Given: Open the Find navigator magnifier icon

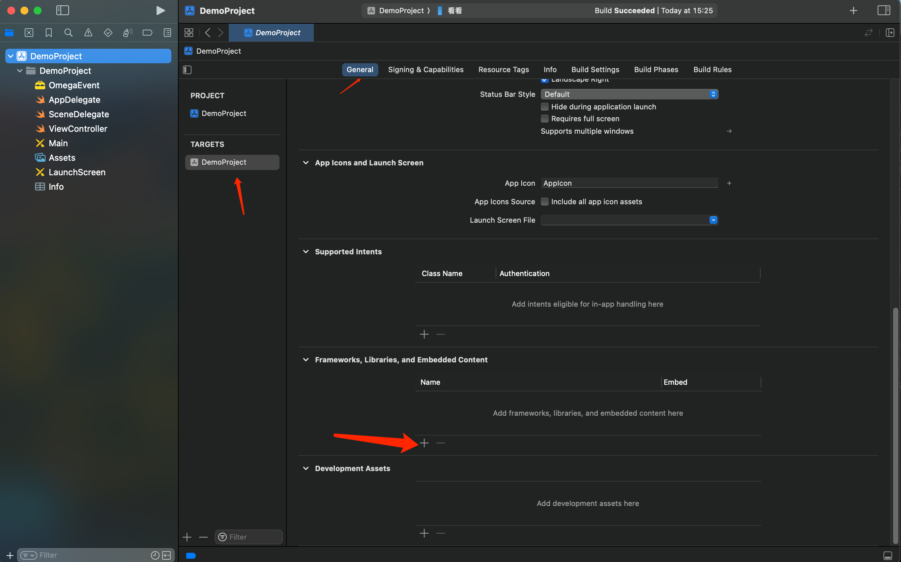Looking at the screenshot, I should click(x=69, y=33).
